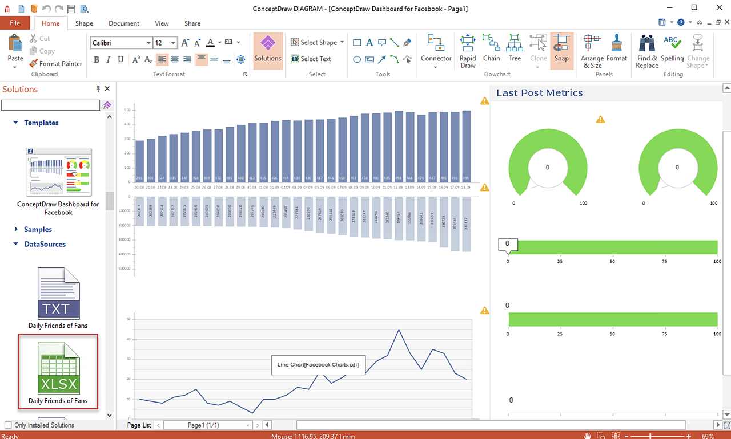Enable Only Installed Solutions checkbox
731x439 pixels.
(x=8, y=425)
